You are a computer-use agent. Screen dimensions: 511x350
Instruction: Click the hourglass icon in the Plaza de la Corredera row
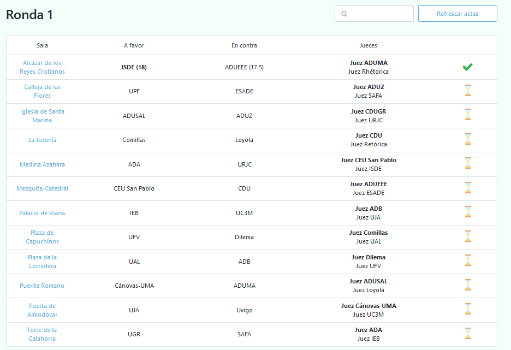click(x=468, y=260)
